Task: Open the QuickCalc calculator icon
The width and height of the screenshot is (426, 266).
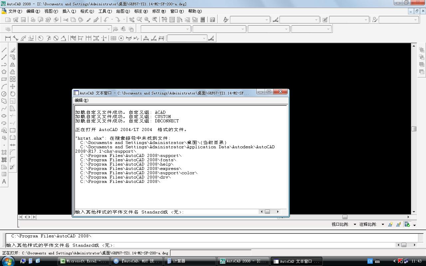Action: pos(202,20)
